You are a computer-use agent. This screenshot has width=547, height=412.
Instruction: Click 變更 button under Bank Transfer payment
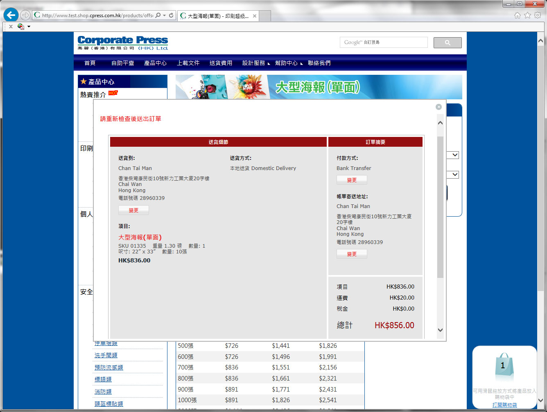352,180
